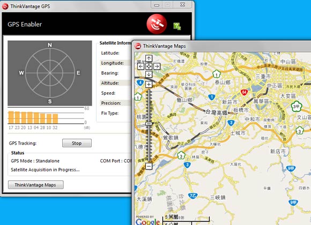Viewport: 311px width, 225px height.
Task: Click the map zoom slider handle
Action: (149, 124)
